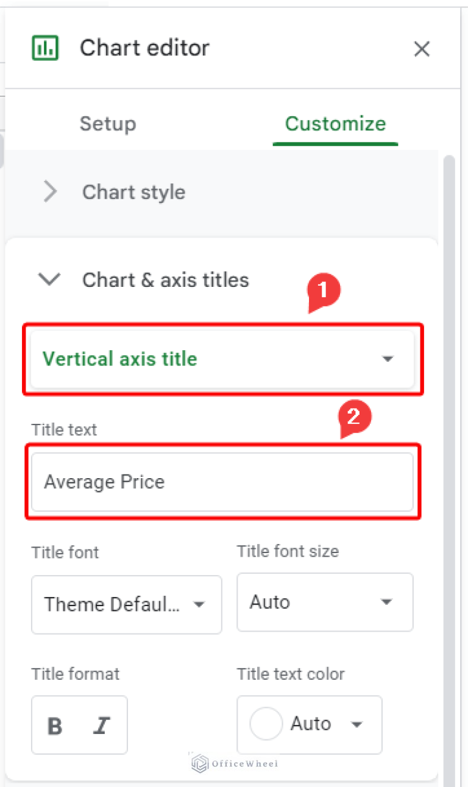Click the Title font dropdown arrow

199,605
